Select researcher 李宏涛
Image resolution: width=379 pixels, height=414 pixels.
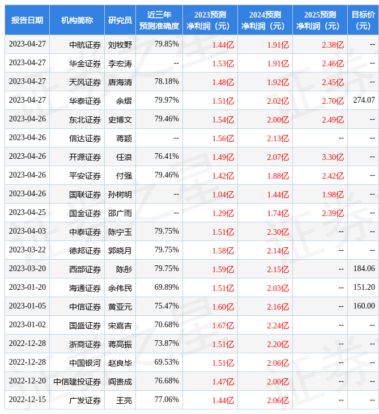(120, 64)
